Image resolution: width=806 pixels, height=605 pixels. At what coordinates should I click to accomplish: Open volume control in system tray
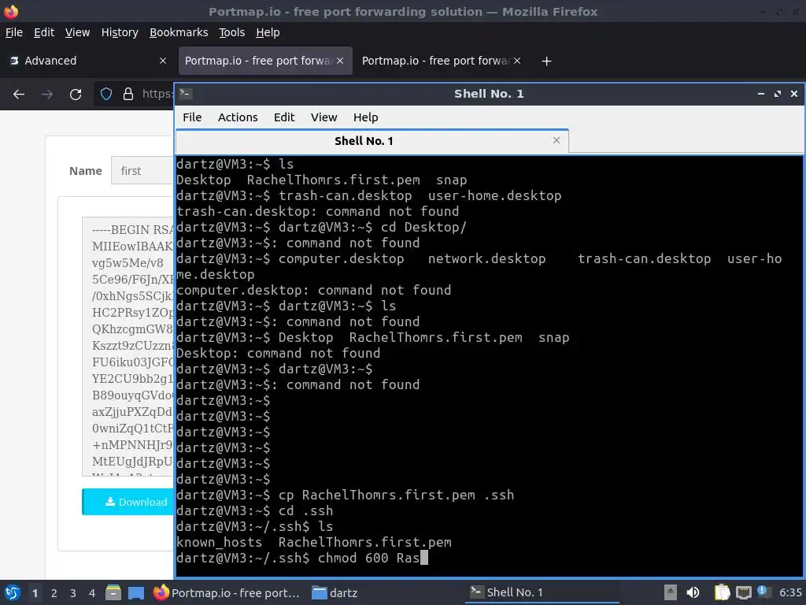(x=693, y=592)
